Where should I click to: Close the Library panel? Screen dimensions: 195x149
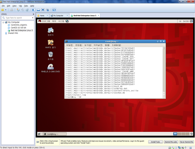coord(33,14)
